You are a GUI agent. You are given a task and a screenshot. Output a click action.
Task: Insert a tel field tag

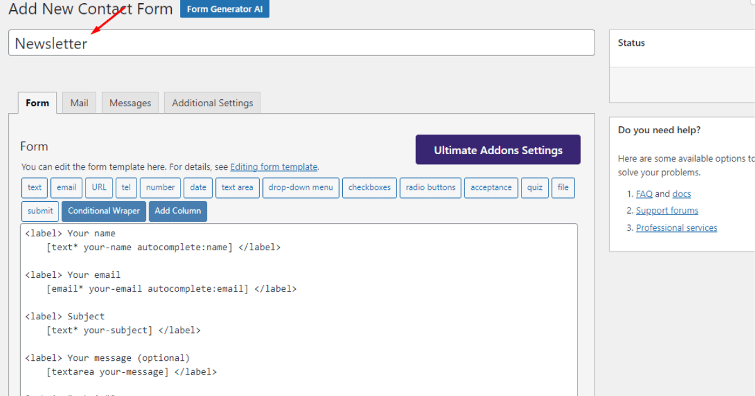126,187
